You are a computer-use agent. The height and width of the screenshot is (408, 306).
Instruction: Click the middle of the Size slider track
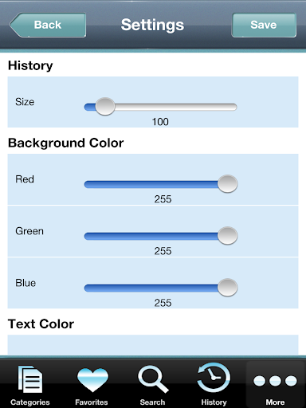pyautogui.click(x=160, y=107)
